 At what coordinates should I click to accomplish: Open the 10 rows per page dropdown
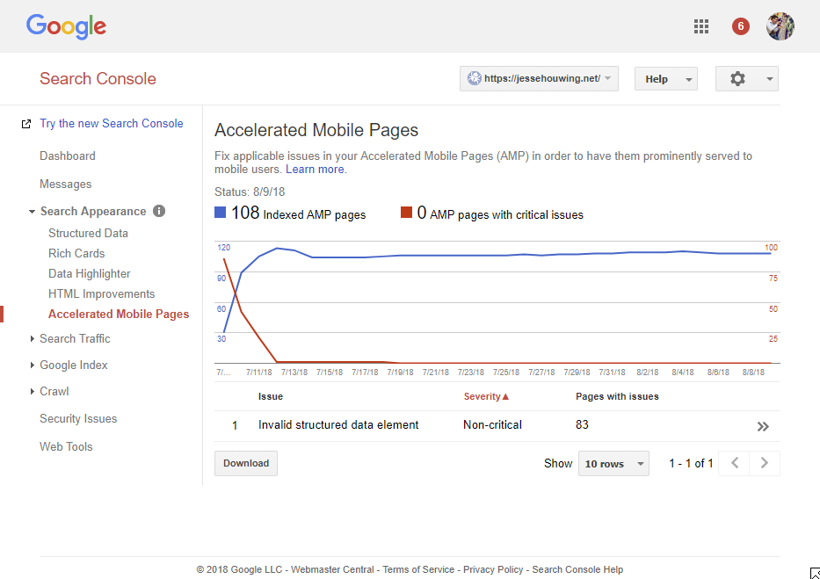point(613,464)
